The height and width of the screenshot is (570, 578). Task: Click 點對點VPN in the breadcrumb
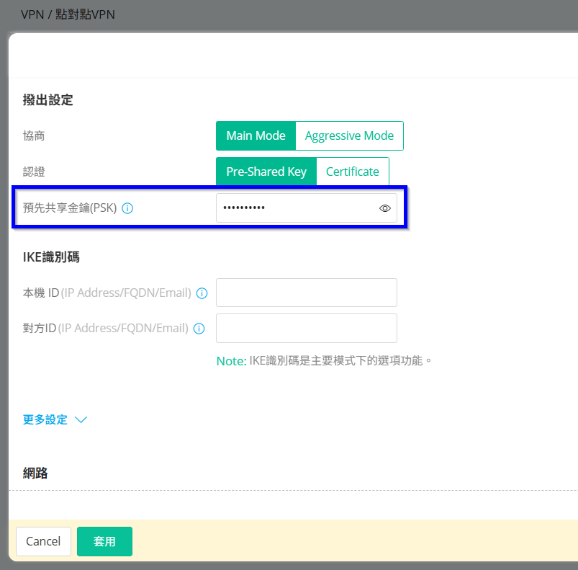click(85, 14)
